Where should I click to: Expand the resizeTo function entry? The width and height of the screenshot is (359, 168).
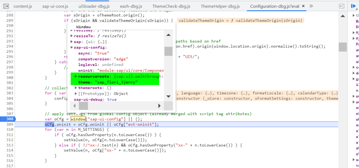click(72, 36)
